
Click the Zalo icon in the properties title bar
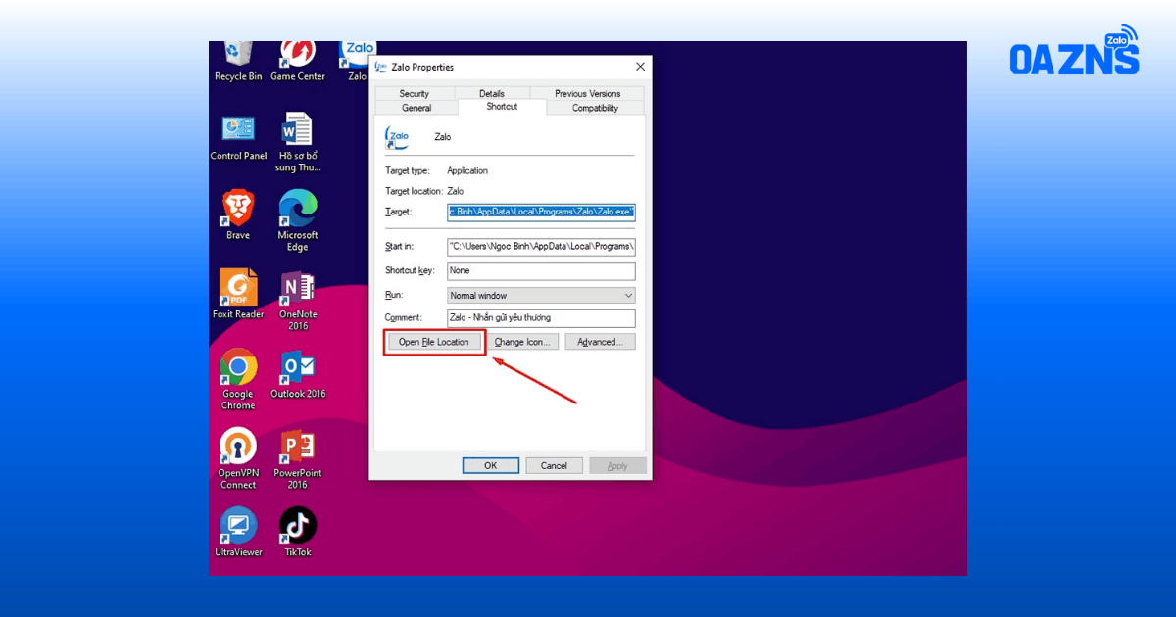[381, 67]
